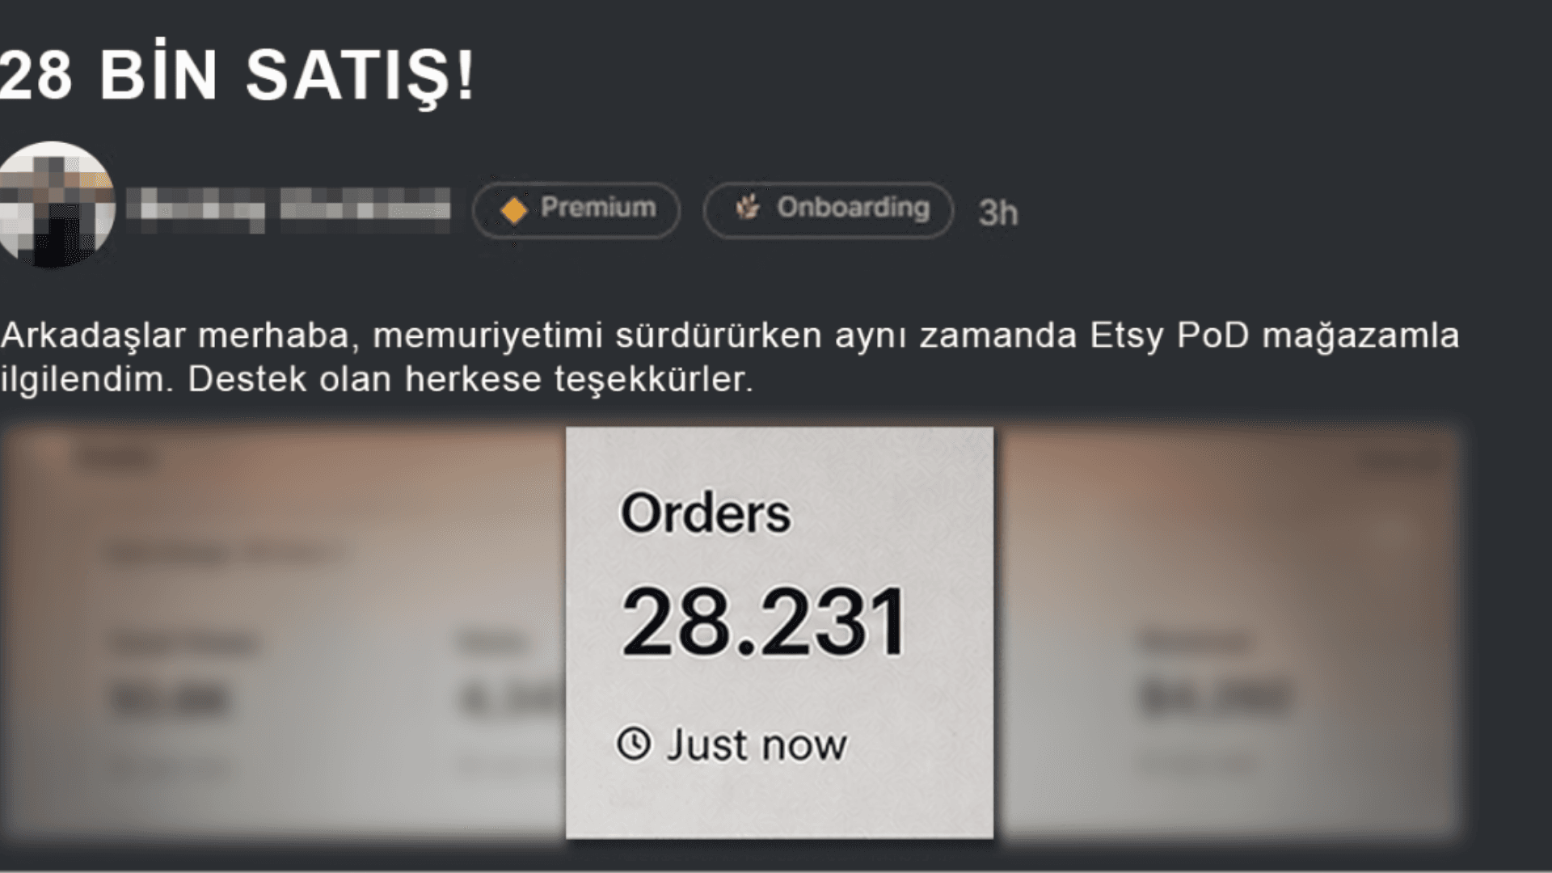The height and width of the screenshot is (873, 1552).
Task: Click the orange diamond Premium icon
Action: click(514, 210)
